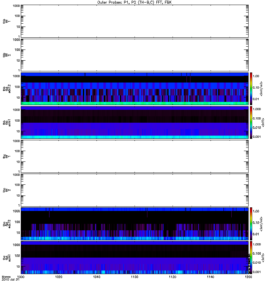The width and height of the screenshot is (269, 287).
Task: Click the 'thc fbk edc12' y-axis label
Action: click(x=7, y=224)
